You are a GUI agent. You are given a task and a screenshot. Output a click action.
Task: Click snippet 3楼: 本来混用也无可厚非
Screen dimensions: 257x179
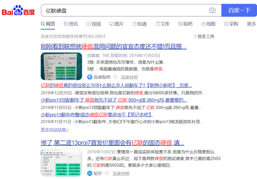tap(127, 62)
